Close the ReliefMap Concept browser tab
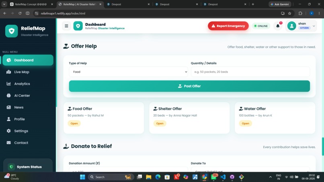 tap(52, 4)
